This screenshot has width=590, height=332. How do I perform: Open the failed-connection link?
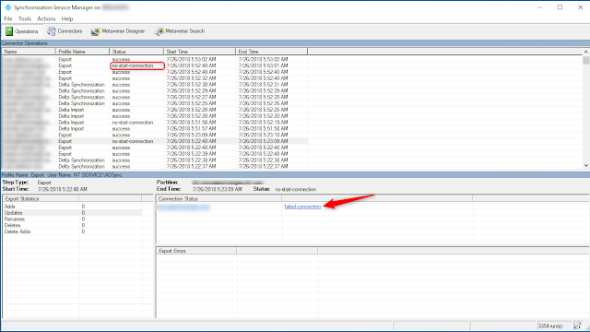pos(302,207)
